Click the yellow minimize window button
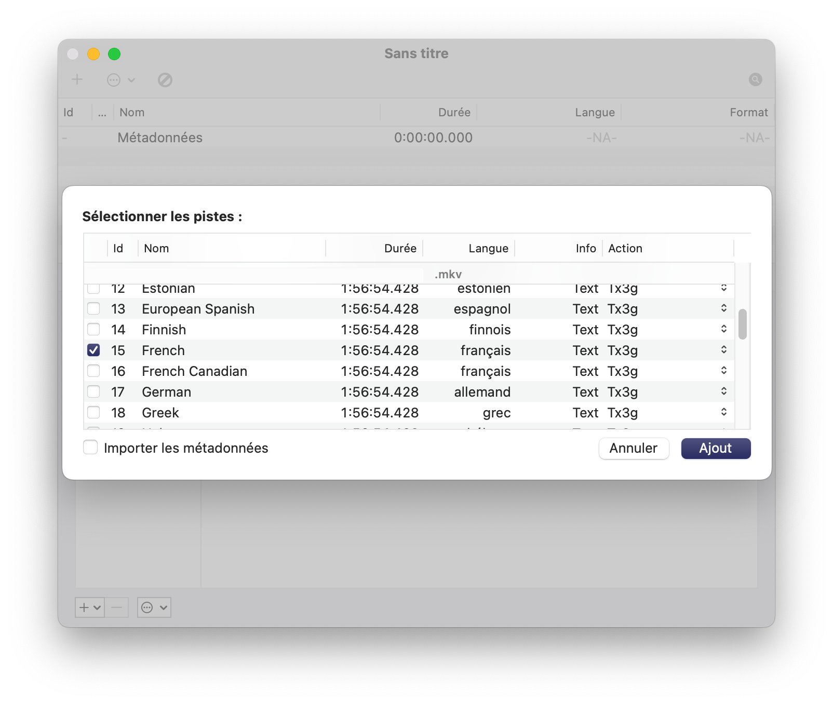Viewport: 833px width, 704px height. 93,54
